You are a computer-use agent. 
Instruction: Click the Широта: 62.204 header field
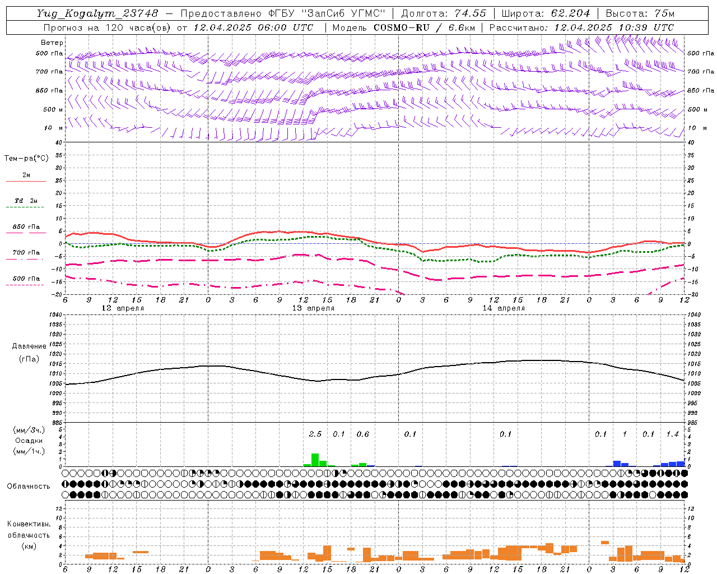point(546,13)
